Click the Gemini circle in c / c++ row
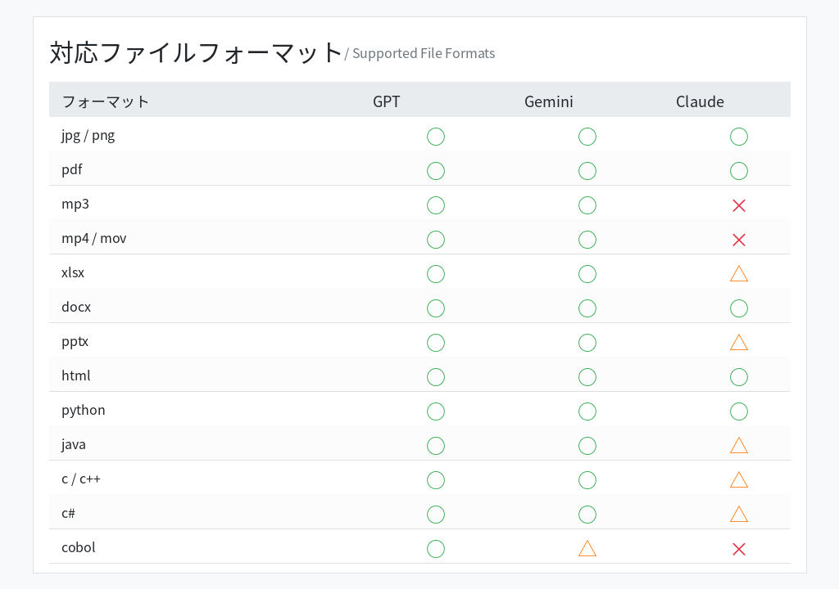This screenshot has width=839, height=589. click(587, 480)
